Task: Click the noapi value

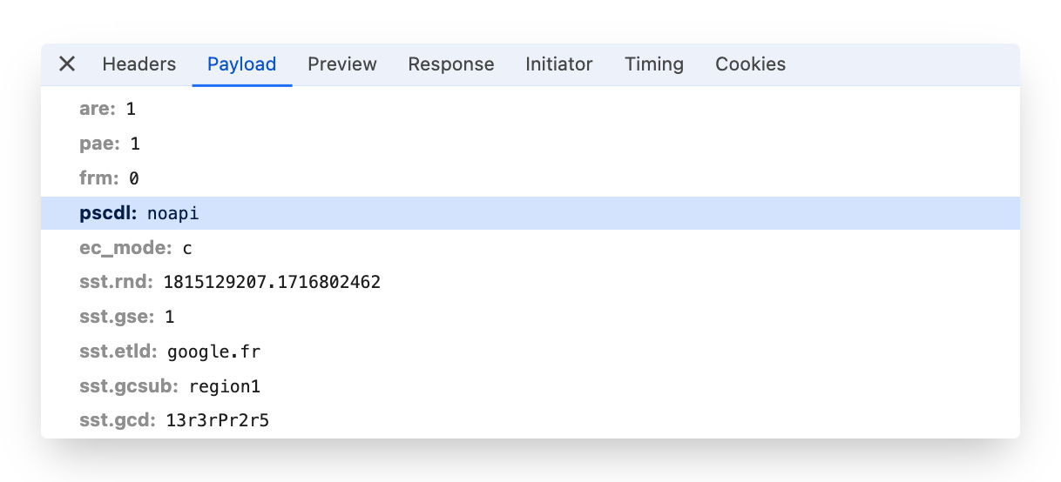Action: tap(172, 213)
